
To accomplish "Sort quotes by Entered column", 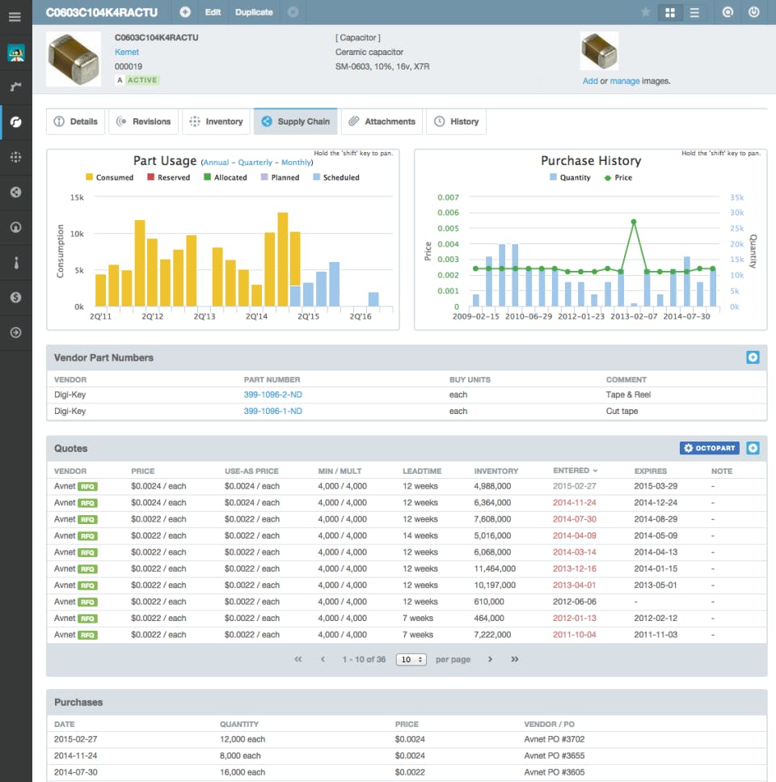I will (575, 471).
